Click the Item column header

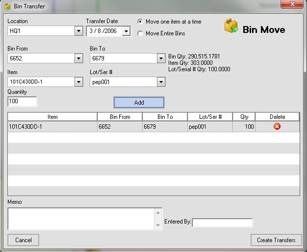tap(52, 117)
